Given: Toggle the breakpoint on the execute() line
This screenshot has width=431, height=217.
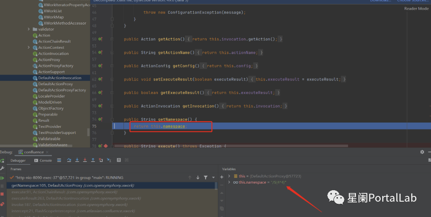Looking at the screenshot, I should click(105, 146).
